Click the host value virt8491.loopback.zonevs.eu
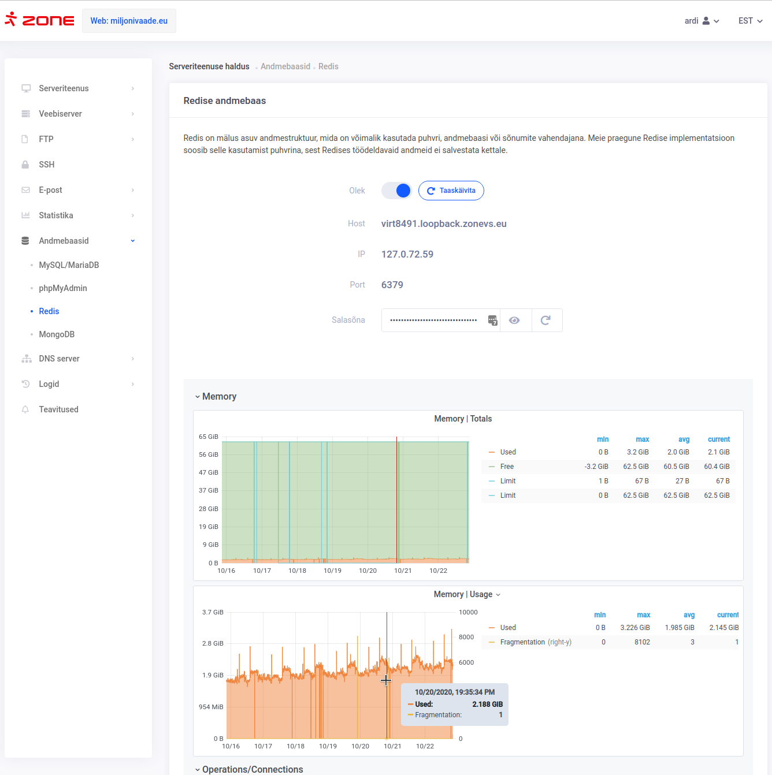Screen dimensions: 772x775 (444, 223)
